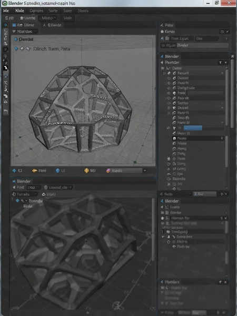Click the 'Pijlu' house button in lower editor
Viewport: 237px width, 316px height.
pos(48,194)
